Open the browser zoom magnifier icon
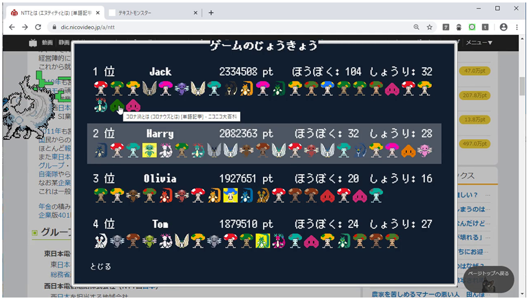This screenshot has height=300, width=528. point(416,27)
